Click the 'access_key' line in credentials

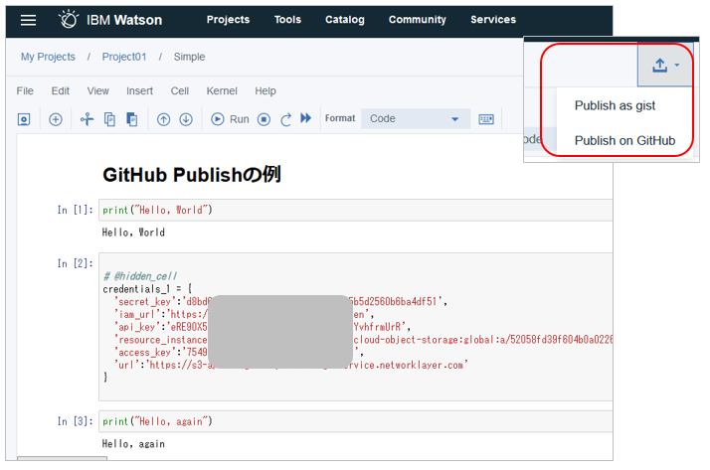tap(239, 352)
